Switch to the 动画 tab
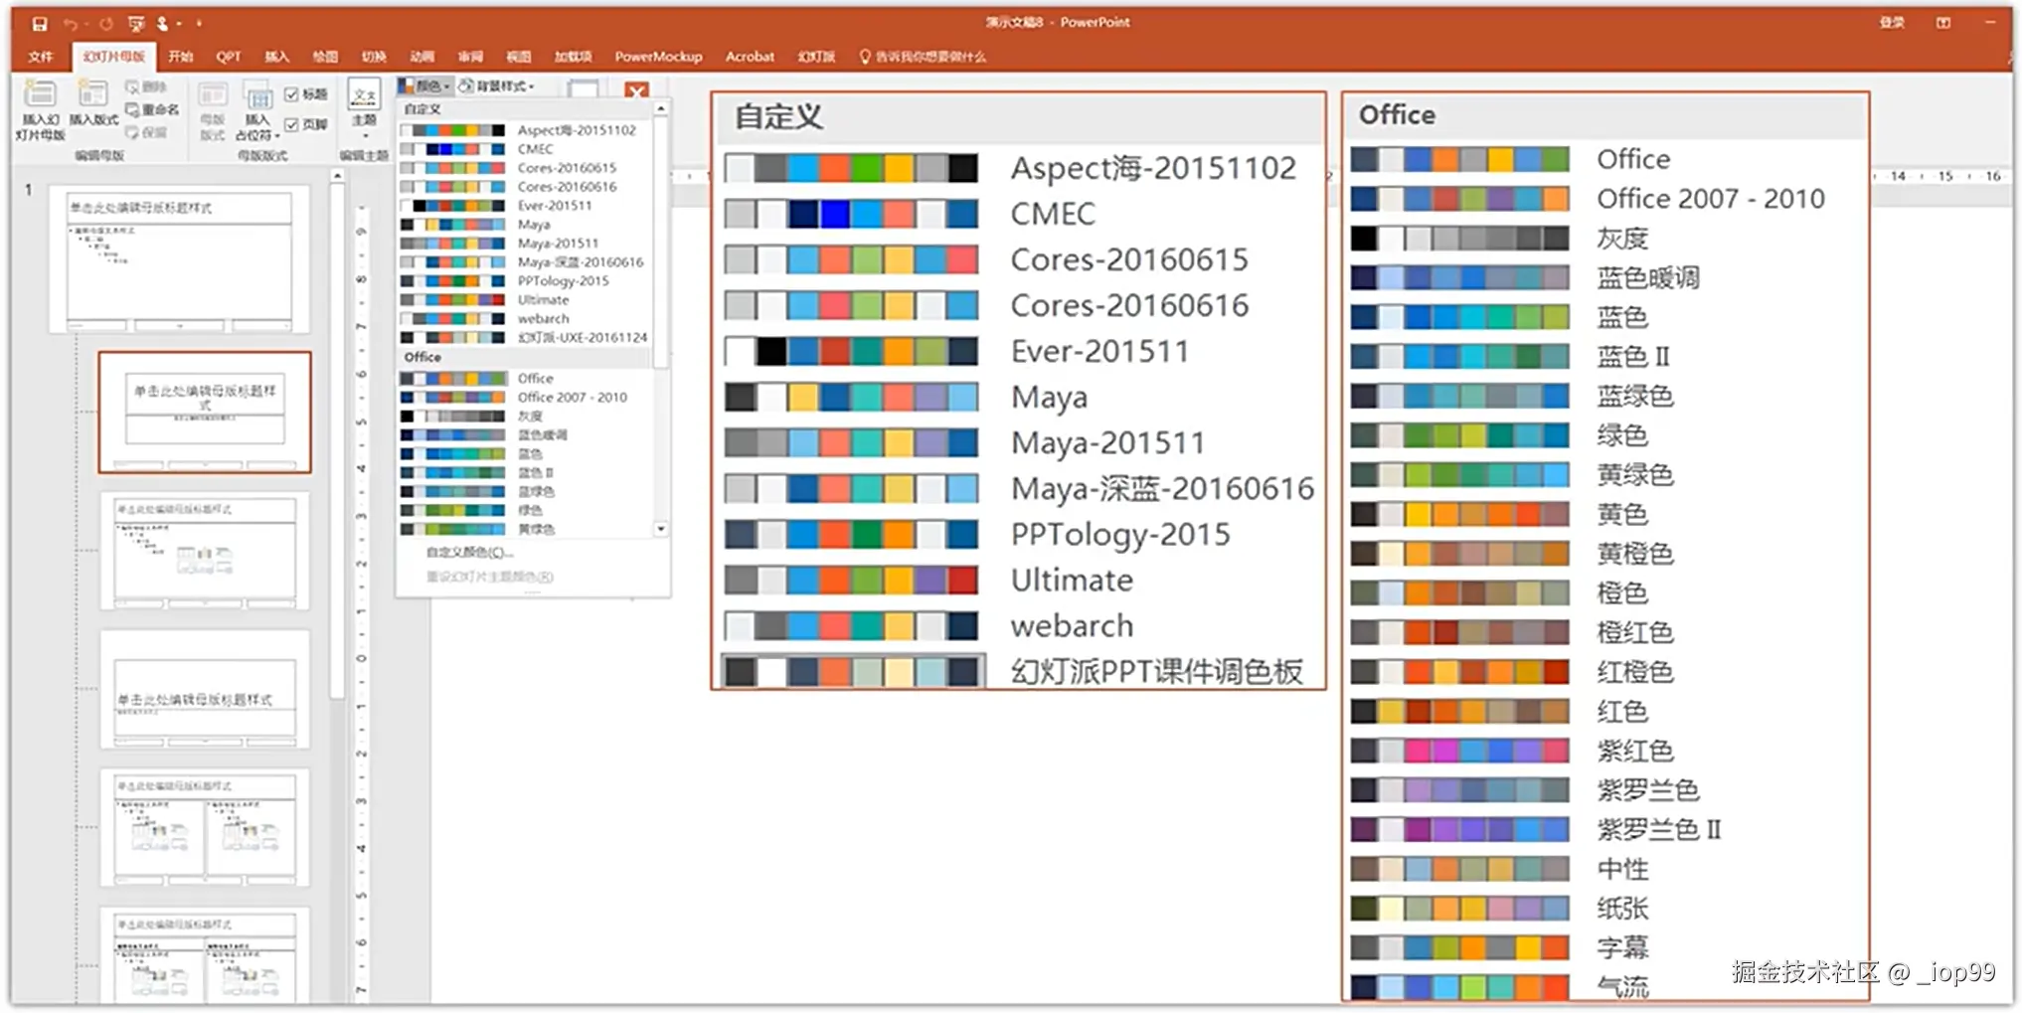 pyautogui.click(x=422, y=57)
